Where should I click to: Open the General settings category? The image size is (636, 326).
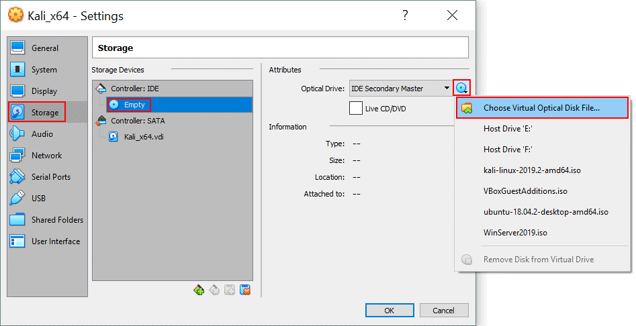tap(47, 48)
